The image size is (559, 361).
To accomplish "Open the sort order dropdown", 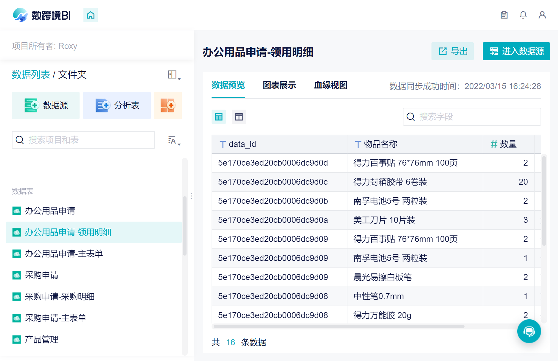I will (x=174, y=141).
